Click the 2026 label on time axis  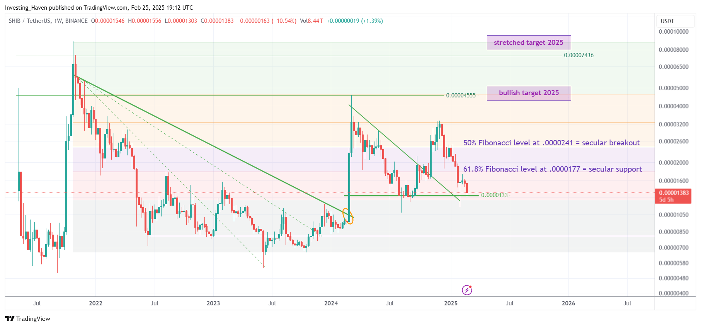click(x=568, y=303)
